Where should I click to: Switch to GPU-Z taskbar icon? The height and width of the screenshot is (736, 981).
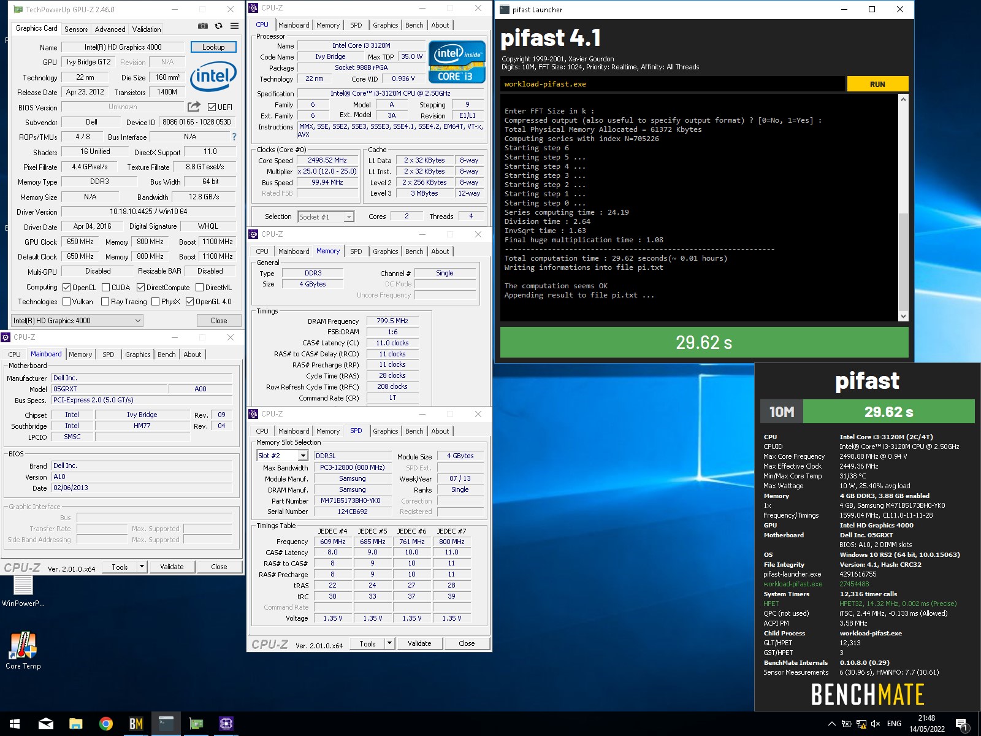[x=196, y=724]
